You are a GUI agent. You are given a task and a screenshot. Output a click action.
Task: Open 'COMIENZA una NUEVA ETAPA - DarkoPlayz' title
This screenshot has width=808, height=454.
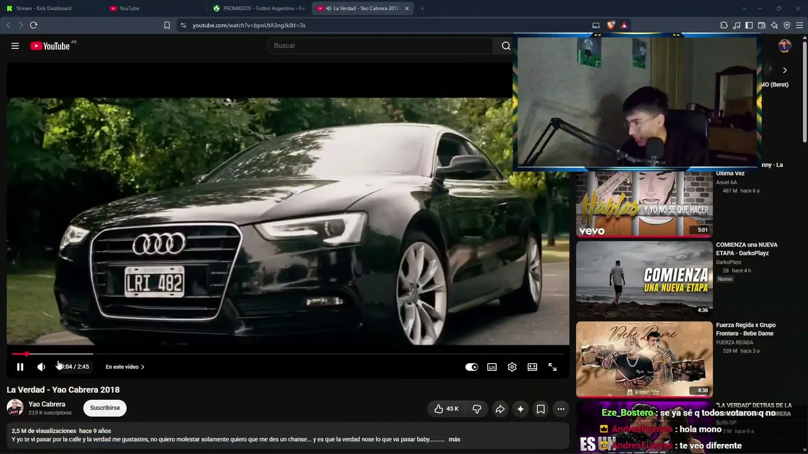click(x=747, y=249)
